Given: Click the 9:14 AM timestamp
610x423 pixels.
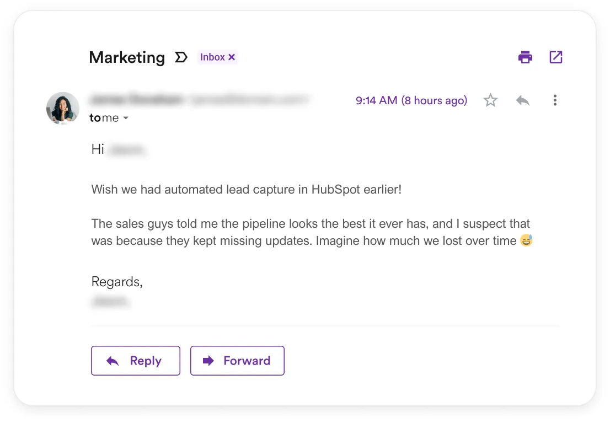Looking at the screenshot, I should tap(411, 100).
